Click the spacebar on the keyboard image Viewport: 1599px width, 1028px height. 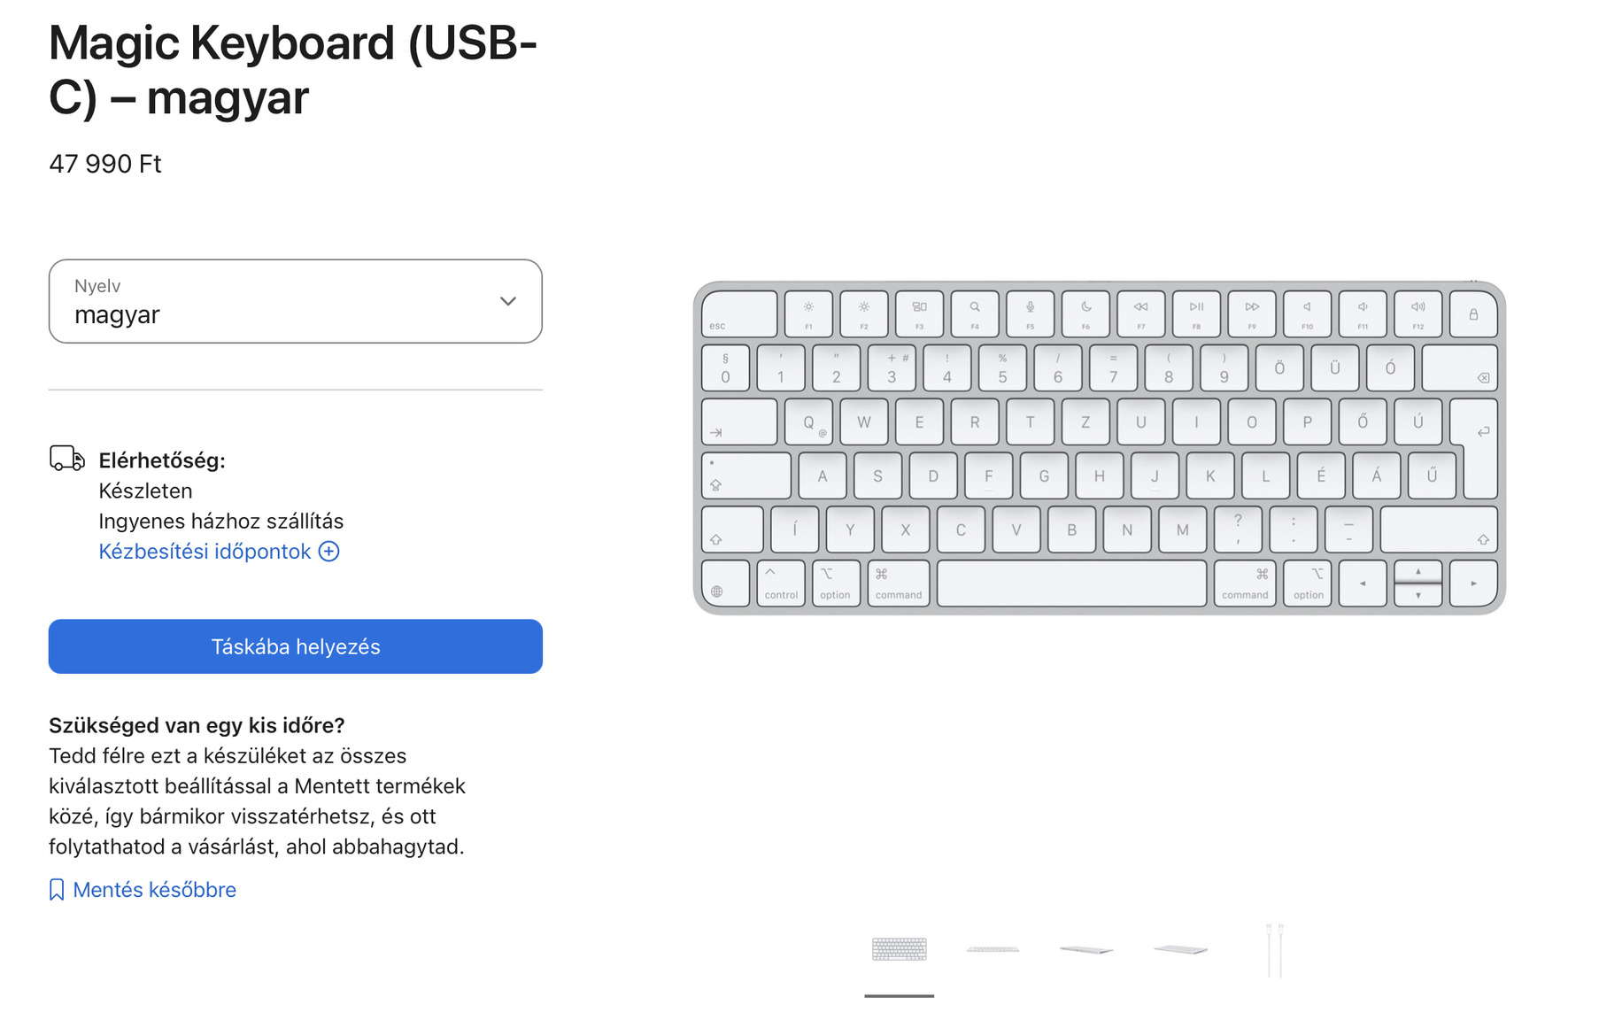click(x=1071, y=584)
